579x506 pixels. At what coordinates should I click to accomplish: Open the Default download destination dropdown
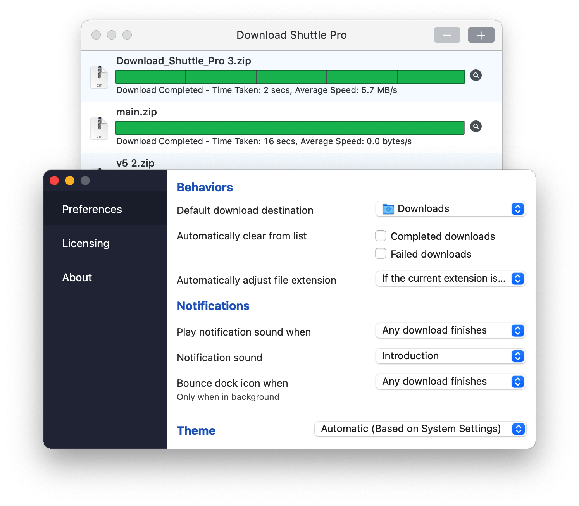click(450, 209)
